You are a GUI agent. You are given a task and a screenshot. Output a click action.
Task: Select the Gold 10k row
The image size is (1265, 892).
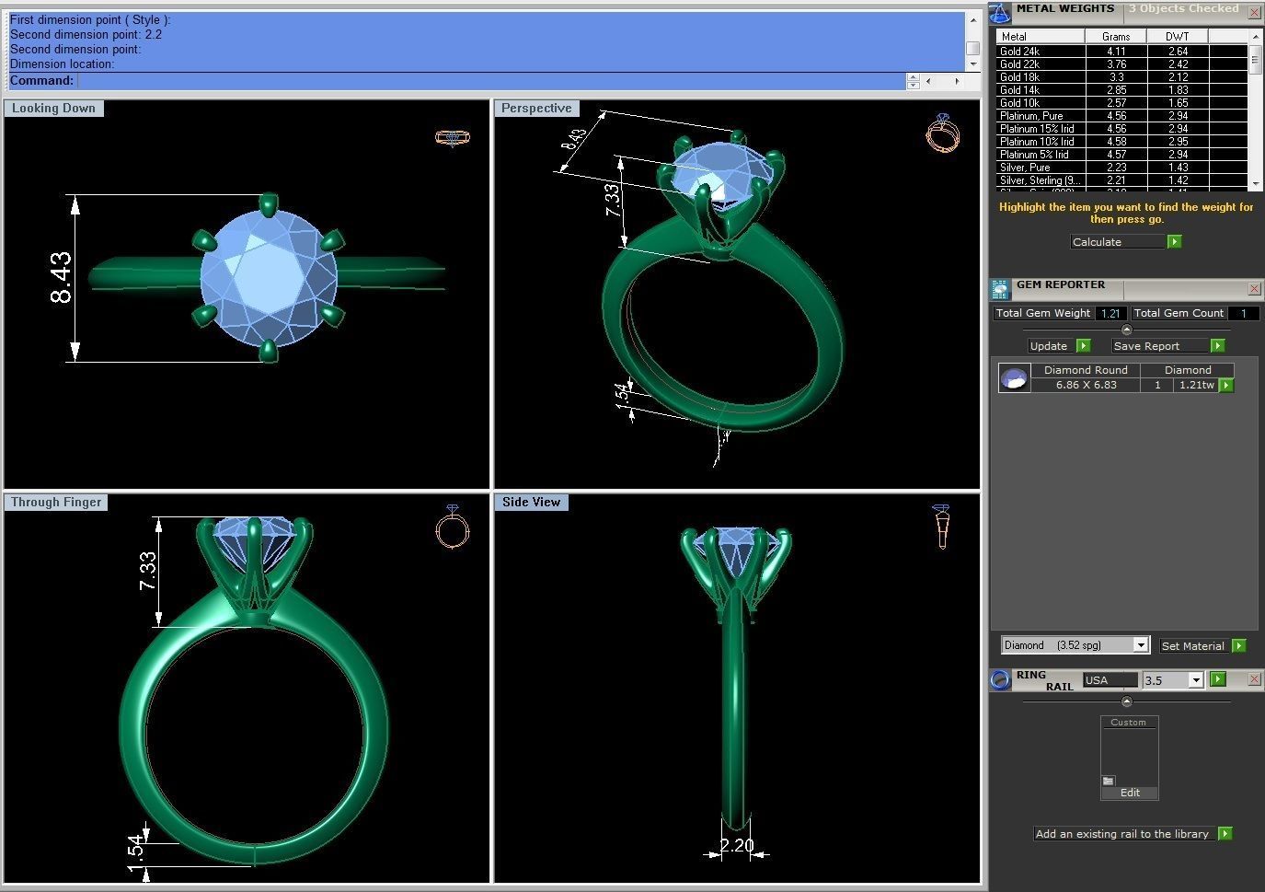point(1122,103)
